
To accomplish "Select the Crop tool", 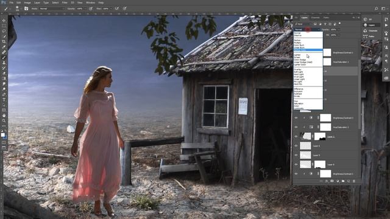I will tap(4, 41).
